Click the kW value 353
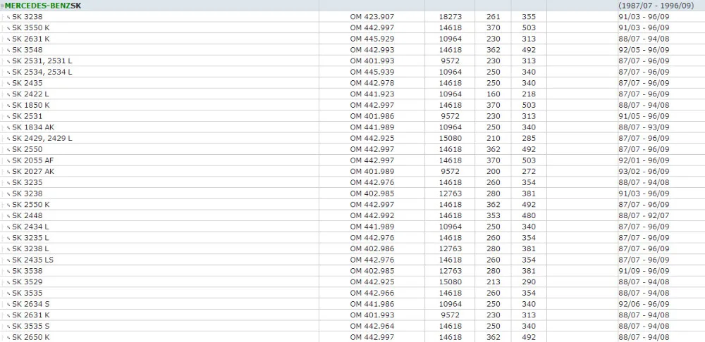 pyautogui.click(x=493, y=215)
